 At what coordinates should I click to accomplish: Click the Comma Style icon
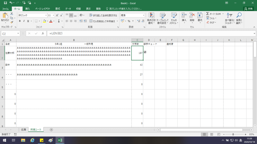pos(133,21)
